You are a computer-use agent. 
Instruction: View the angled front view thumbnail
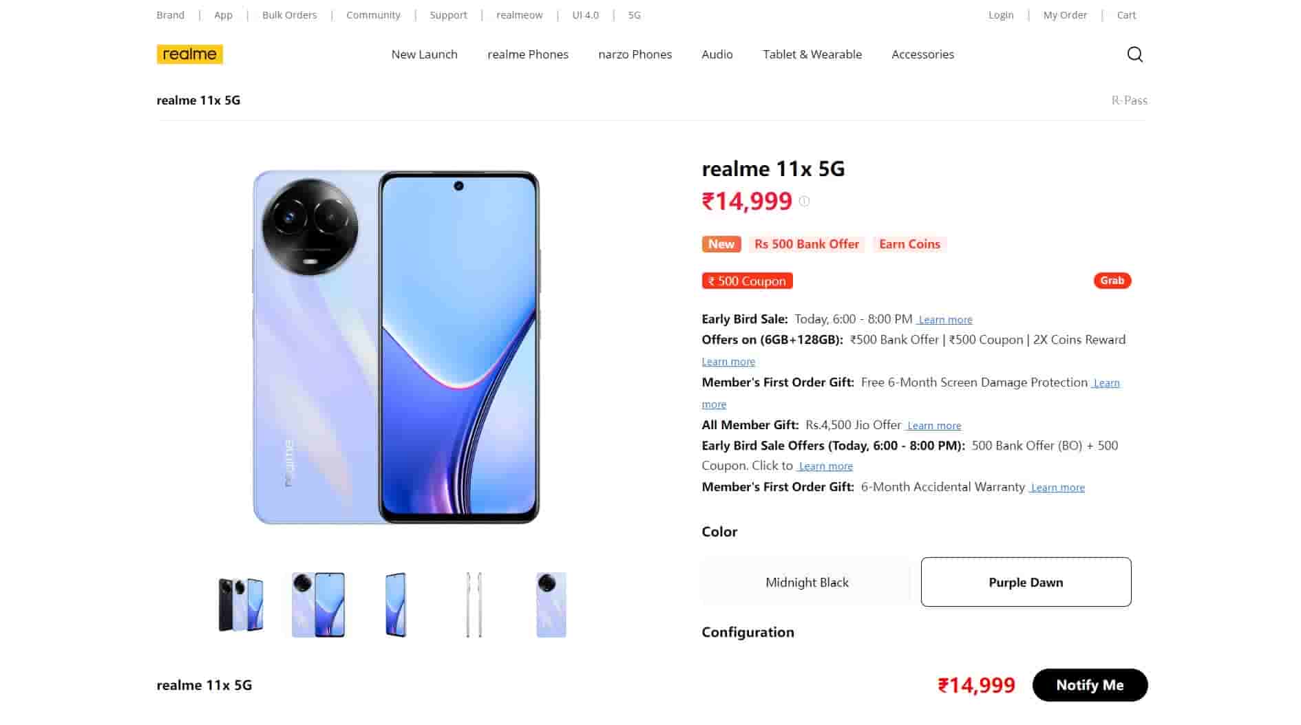tap(396, 605)
